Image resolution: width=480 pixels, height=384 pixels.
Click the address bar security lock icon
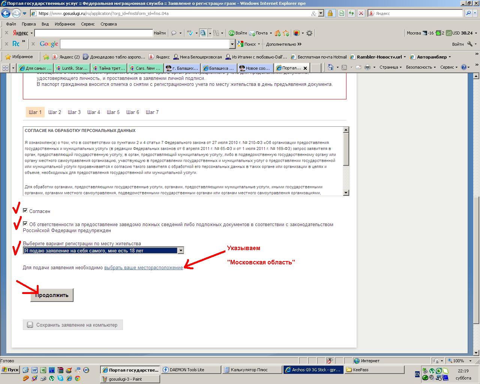click(x=330, y=13)
